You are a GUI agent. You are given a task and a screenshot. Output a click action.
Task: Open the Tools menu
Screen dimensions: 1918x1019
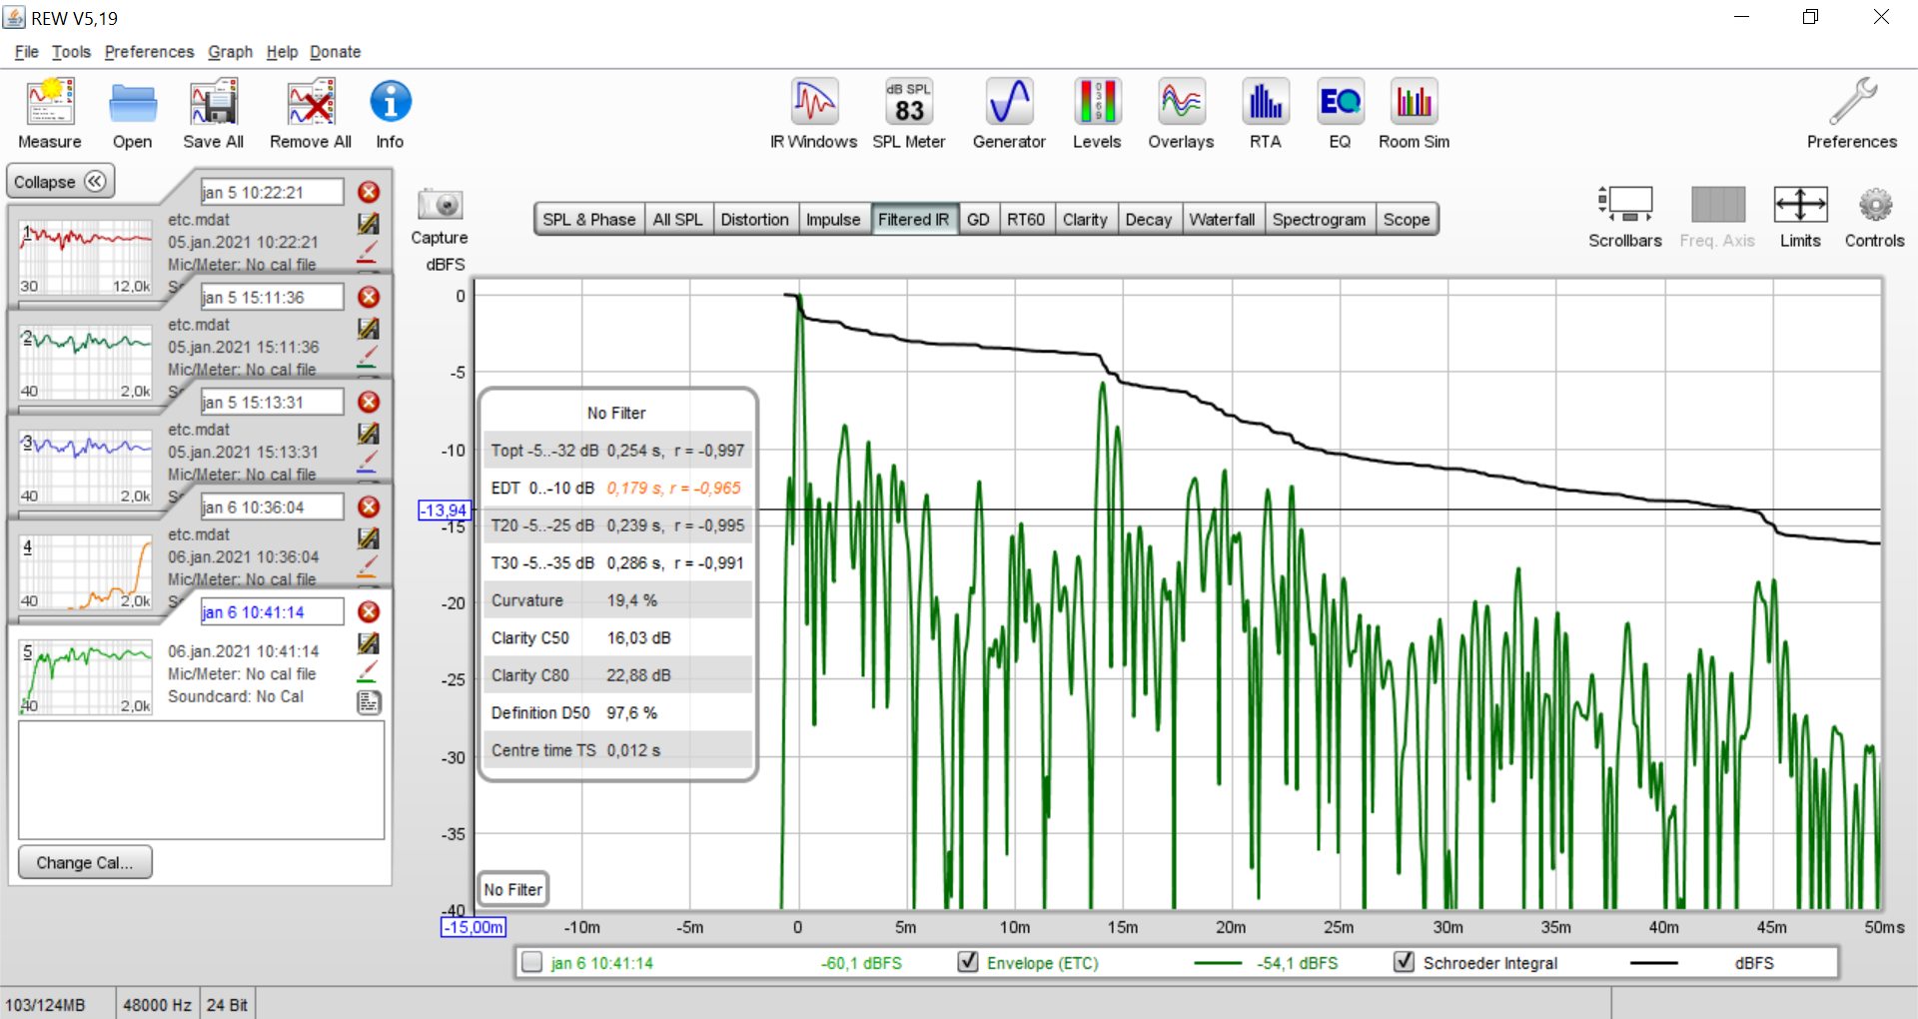point(71,52)
